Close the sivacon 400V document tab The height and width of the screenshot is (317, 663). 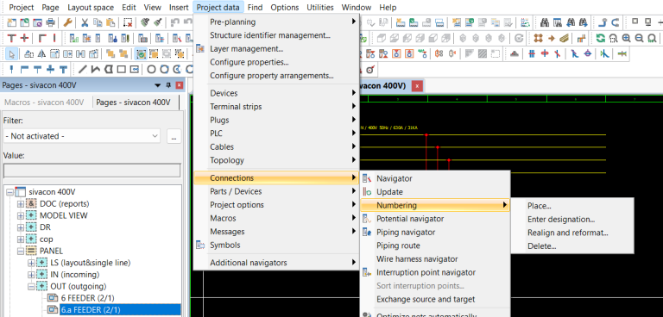[417, 86]
